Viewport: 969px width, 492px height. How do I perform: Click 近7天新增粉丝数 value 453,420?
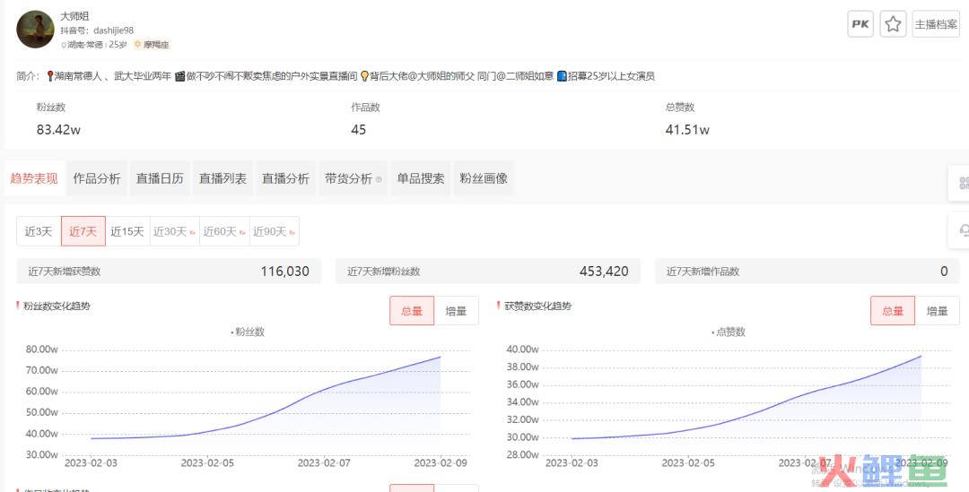[x=604, y=271]
